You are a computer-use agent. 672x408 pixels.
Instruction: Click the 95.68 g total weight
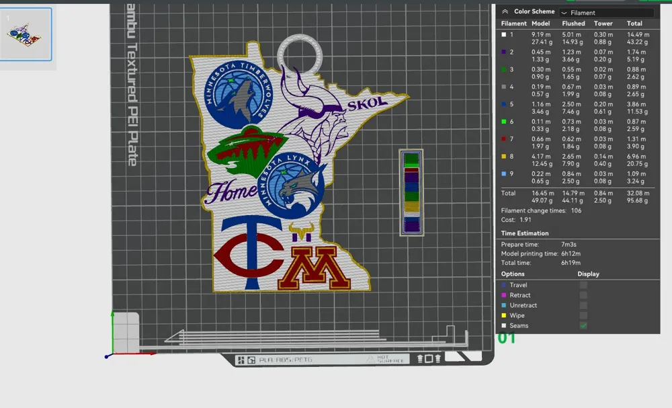[637, 200]
